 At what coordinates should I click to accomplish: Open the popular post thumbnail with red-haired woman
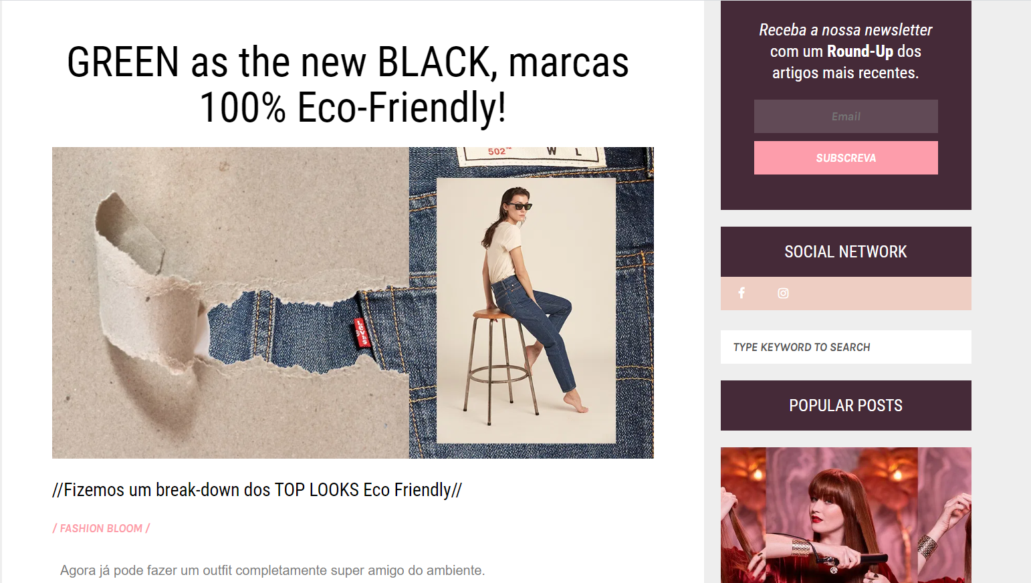846,515
